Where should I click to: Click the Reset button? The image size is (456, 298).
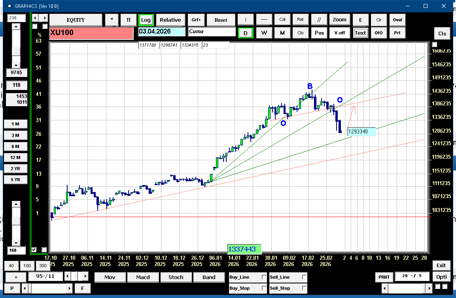pyautogui.click(x=221, y=20)
